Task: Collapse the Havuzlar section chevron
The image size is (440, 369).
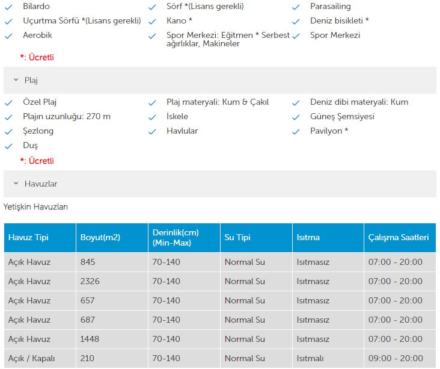Action: point(16,184)
